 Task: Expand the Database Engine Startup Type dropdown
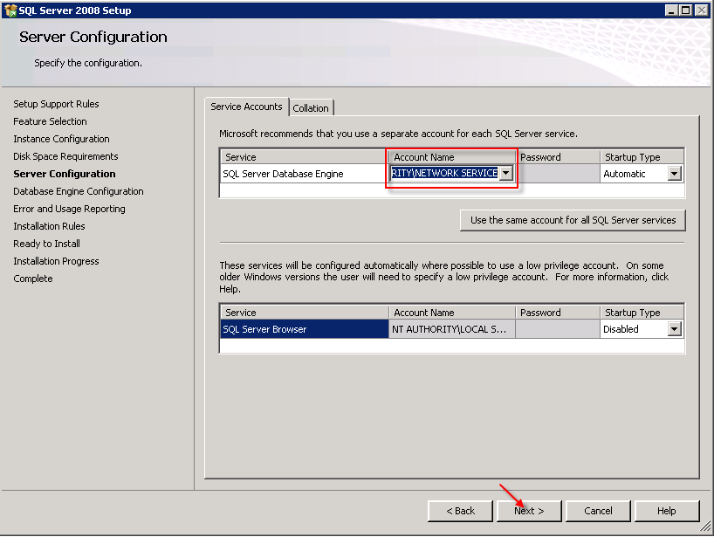click(675, 174)
